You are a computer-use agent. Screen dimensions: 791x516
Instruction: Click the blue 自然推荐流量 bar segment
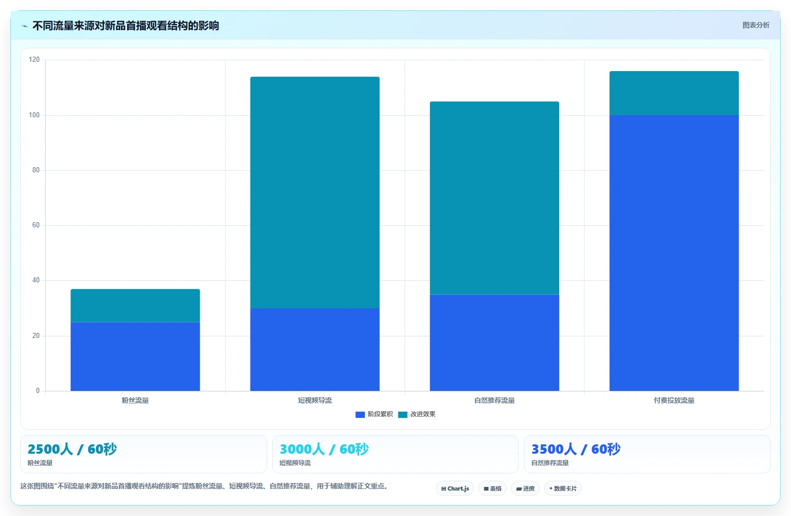coord(494,343)
